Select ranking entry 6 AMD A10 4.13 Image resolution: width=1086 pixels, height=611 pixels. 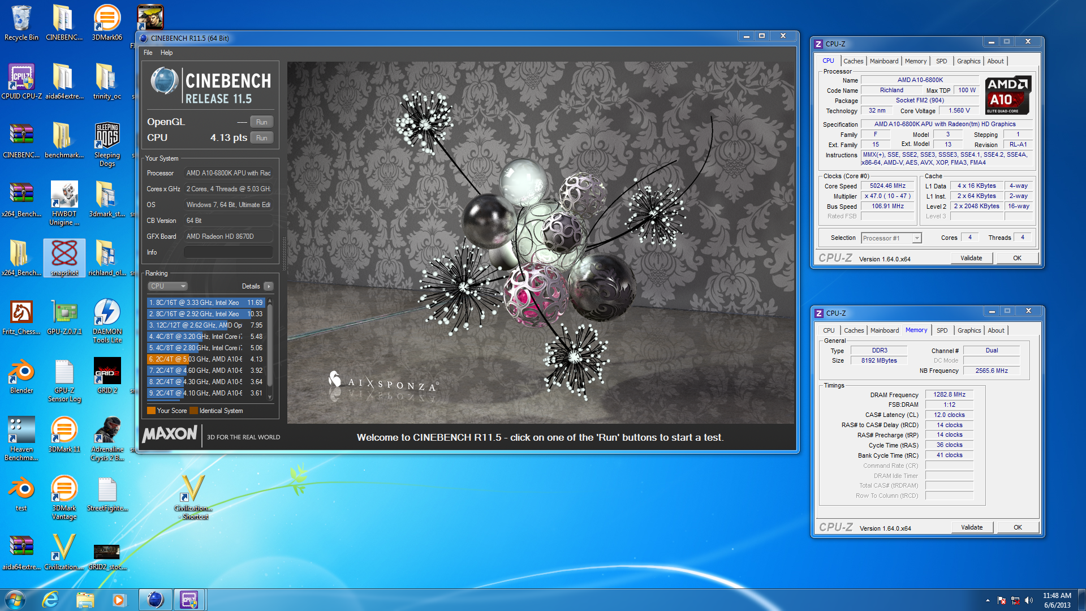coord(206,359)
